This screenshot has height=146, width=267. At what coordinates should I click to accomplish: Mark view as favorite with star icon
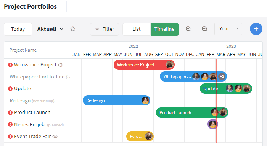coord(73,29)
